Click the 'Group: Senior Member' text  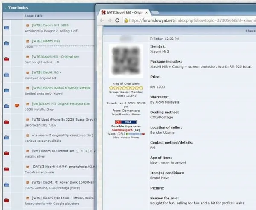click(126, 92)
